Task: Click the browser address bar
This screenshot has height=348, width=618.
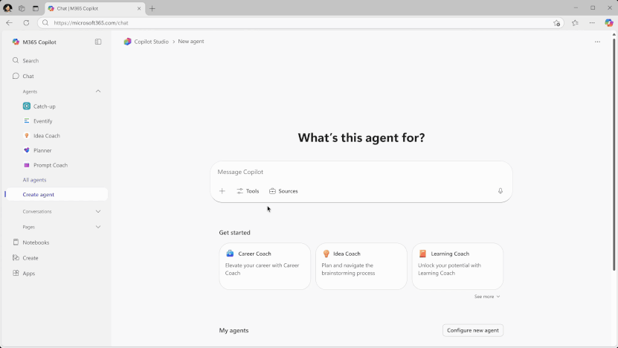Action: pos(300,23)
